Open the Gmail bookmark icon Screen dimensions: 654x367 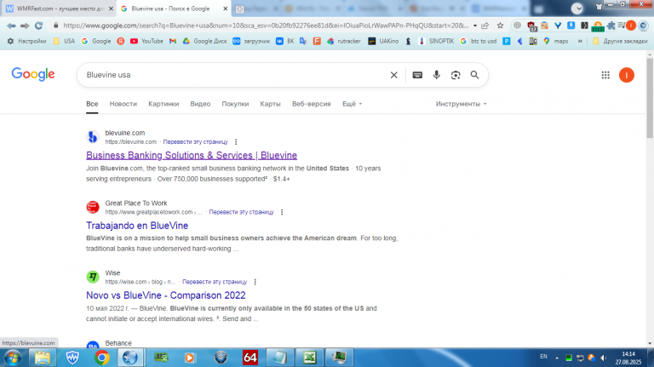click(173, 41)
